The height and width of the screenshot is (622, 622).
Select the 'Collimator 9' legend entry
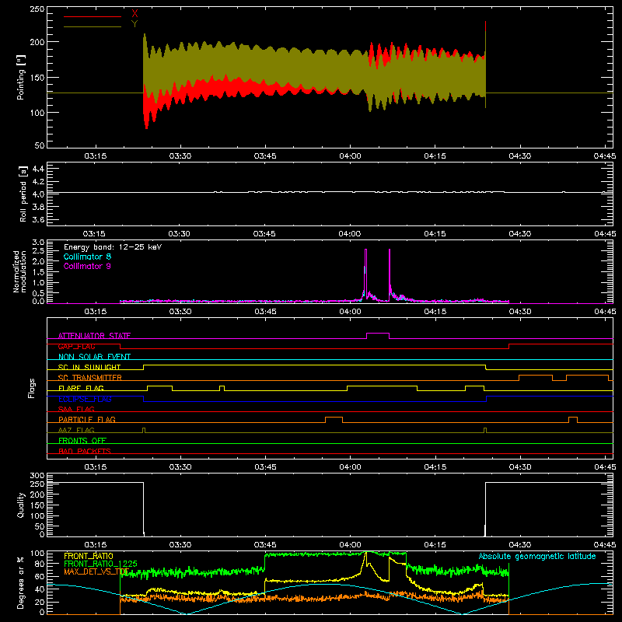point(87,266)
